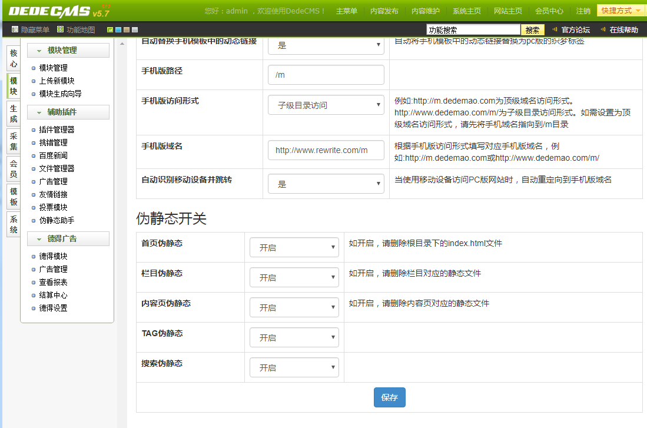
Task: Click 系统主页 in top navigation
Action: coord(467,11)
